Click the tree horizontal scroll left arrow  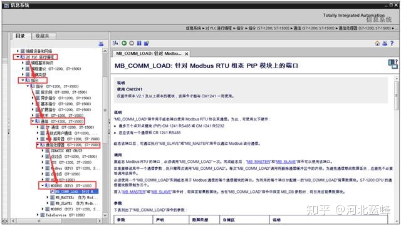pyautogui.click(x=14, y=220)
